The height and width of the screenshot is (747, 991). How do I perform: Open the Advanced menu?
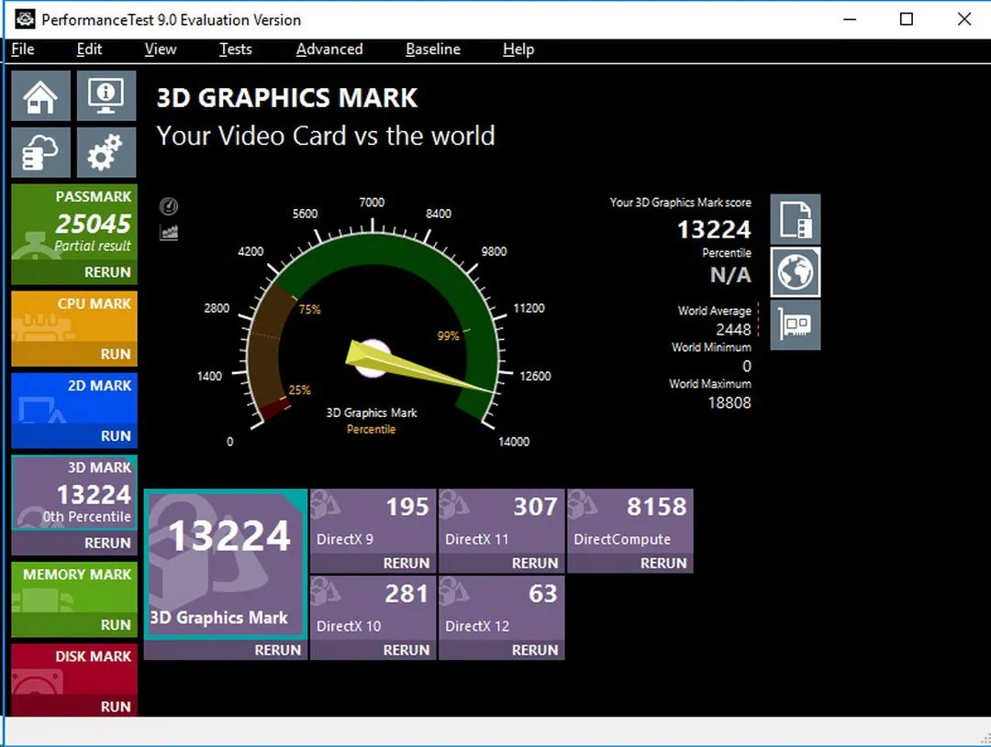[329, 49]
